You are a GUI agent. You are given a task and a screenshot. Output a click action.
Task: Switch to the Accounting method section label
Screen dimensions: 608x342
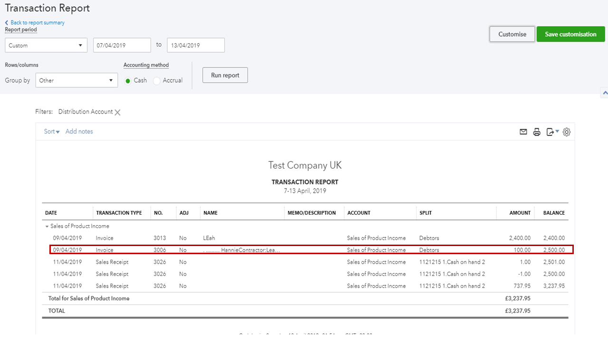click(x=146, y=65)
